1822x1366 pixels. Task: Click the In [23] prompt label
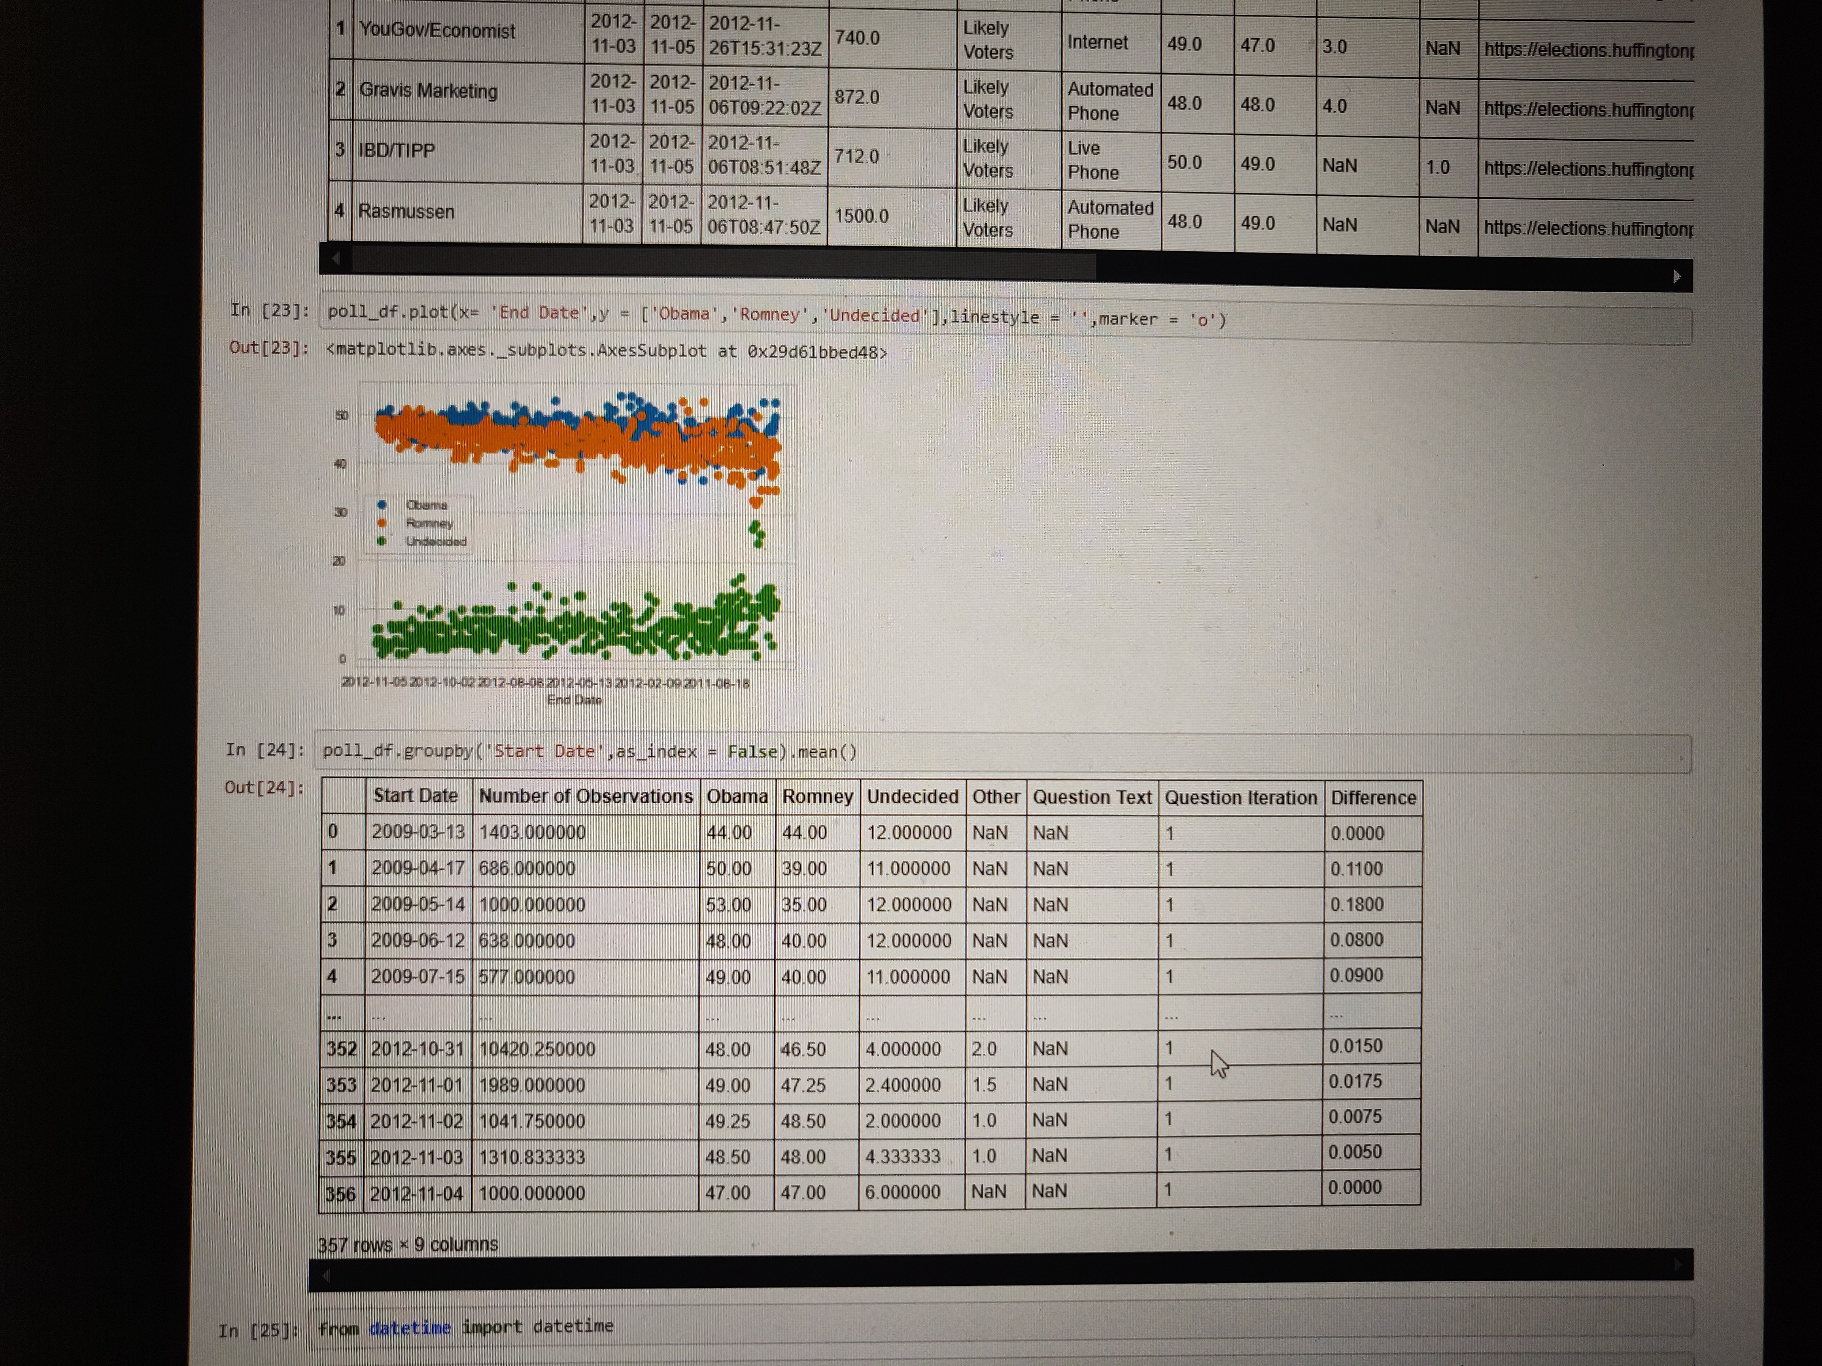tap(269, 310)
